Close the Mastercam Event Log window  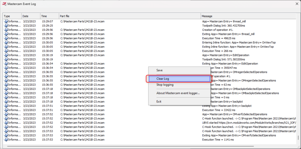tap(297, 4)
